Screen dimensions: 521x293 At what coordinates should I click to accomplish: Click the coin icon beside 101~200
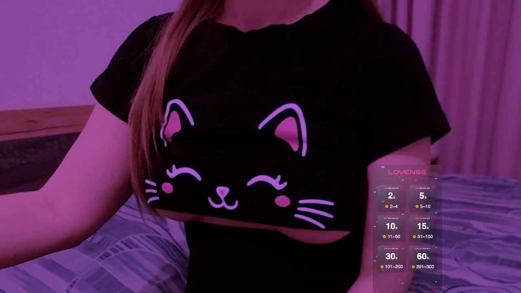click(x=382, y=267)
